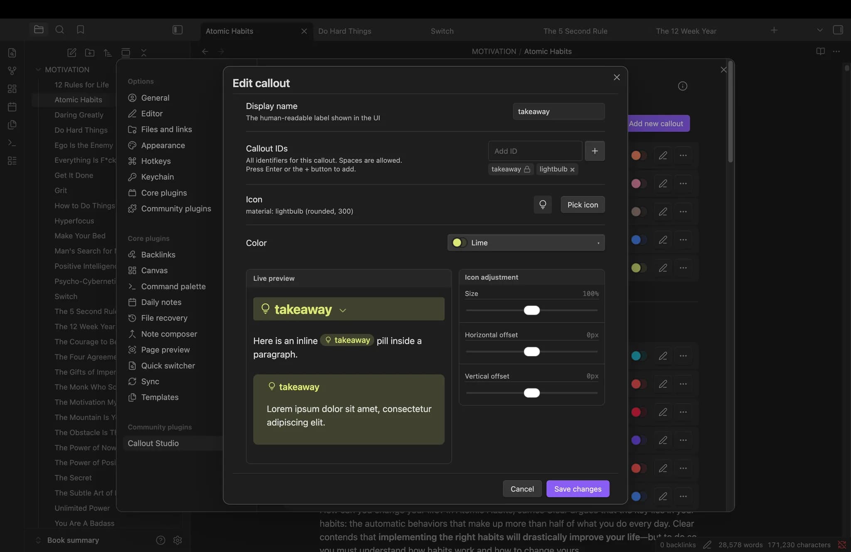Open canvas ribbon icon

pos(12,89)
